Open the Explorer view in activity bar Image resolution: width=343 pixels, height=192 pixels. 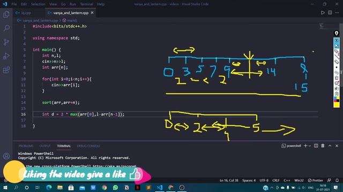point(6,14)
